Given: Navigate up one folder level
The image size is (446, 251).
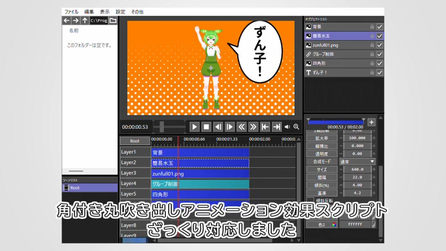Looking at the screenshot, I should point(85,20).
